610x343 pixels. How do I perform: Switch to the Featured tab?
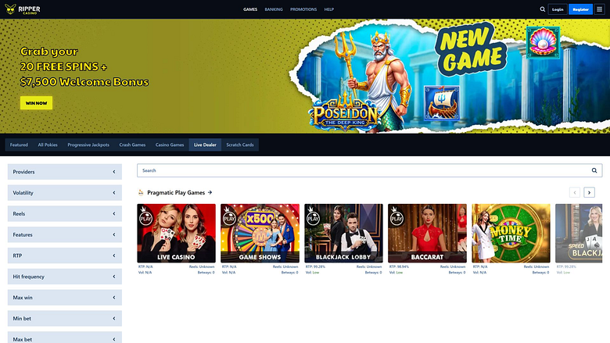click(x=19, y=145)
